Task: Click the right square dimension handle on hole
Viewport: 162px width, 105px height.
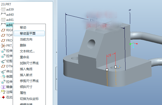Action: [x=115, y=67]
